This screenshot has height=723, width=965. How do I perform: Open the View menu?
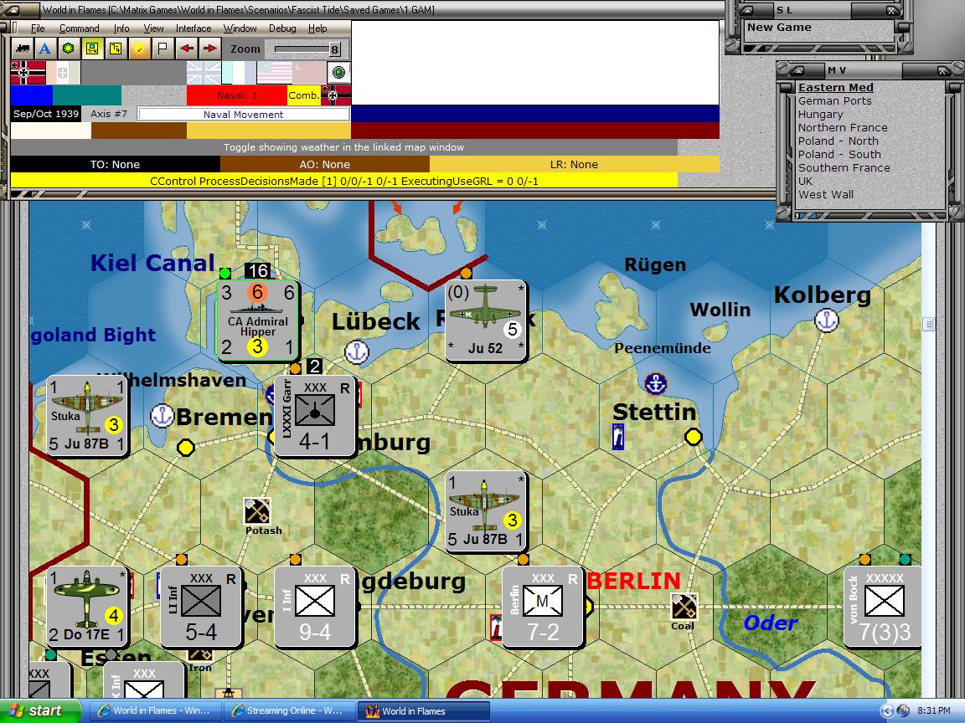pos(153,28)
